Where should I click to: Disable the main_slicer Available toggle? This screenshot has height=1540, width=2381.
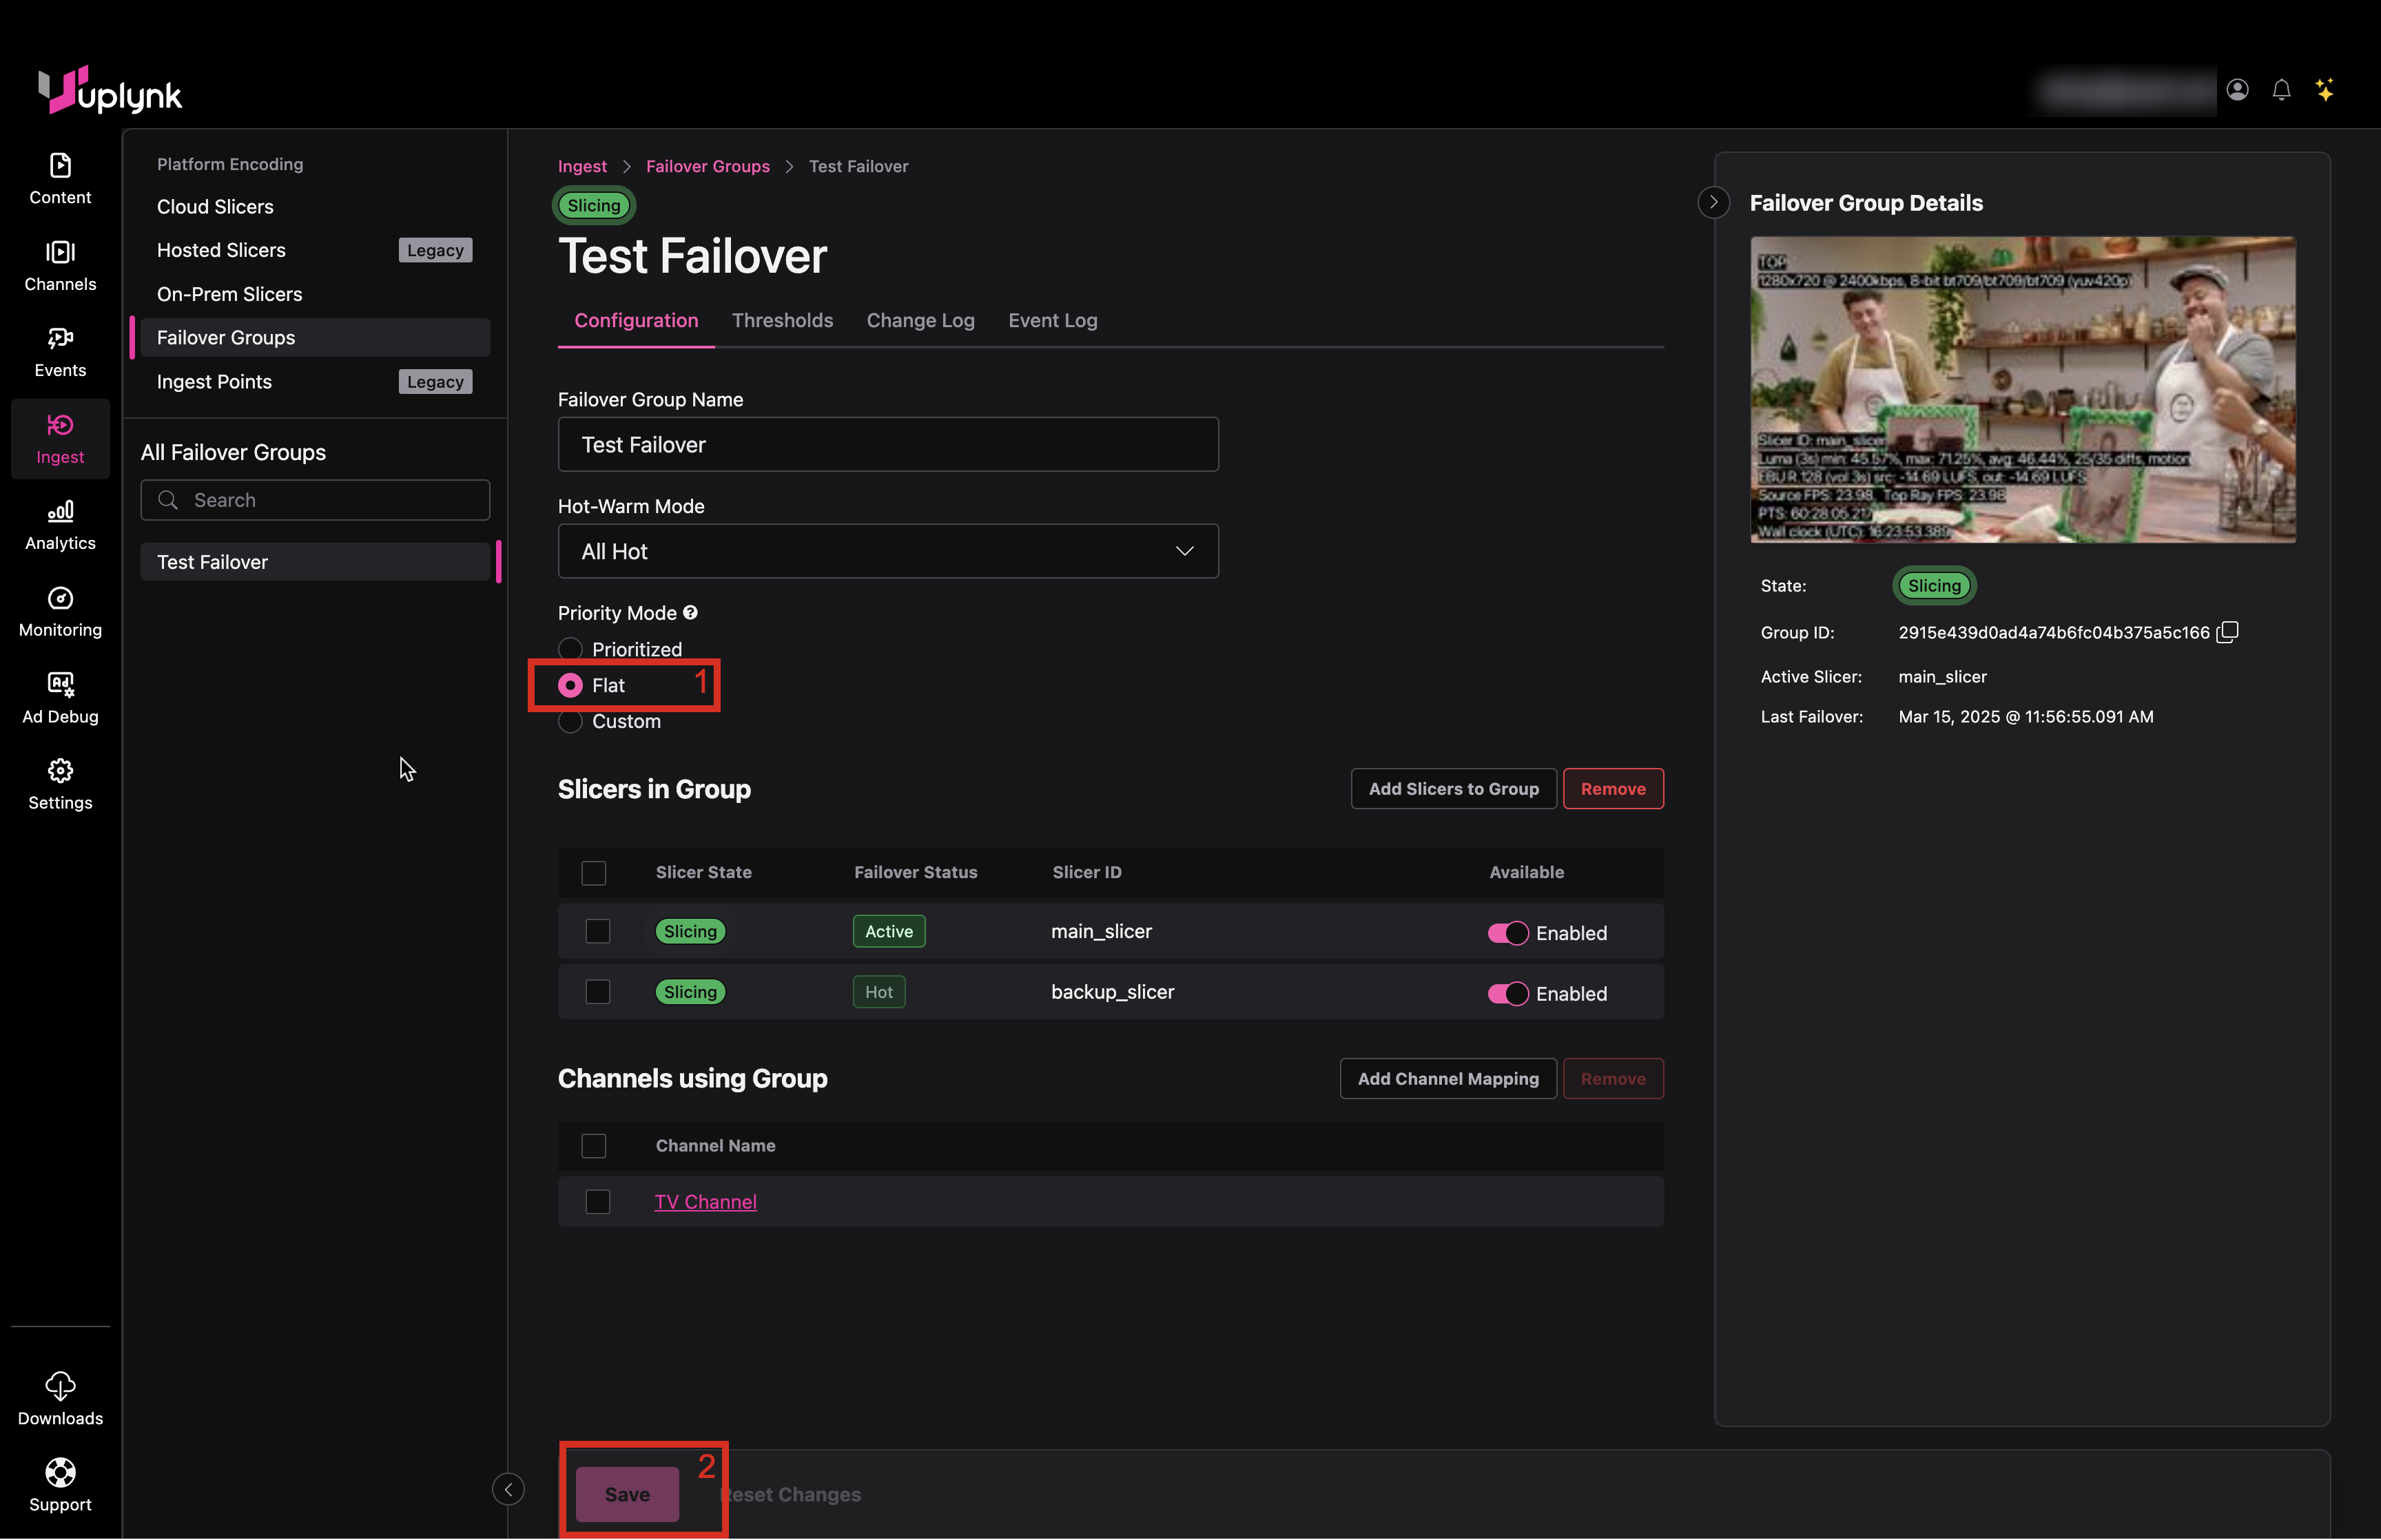1507,933
